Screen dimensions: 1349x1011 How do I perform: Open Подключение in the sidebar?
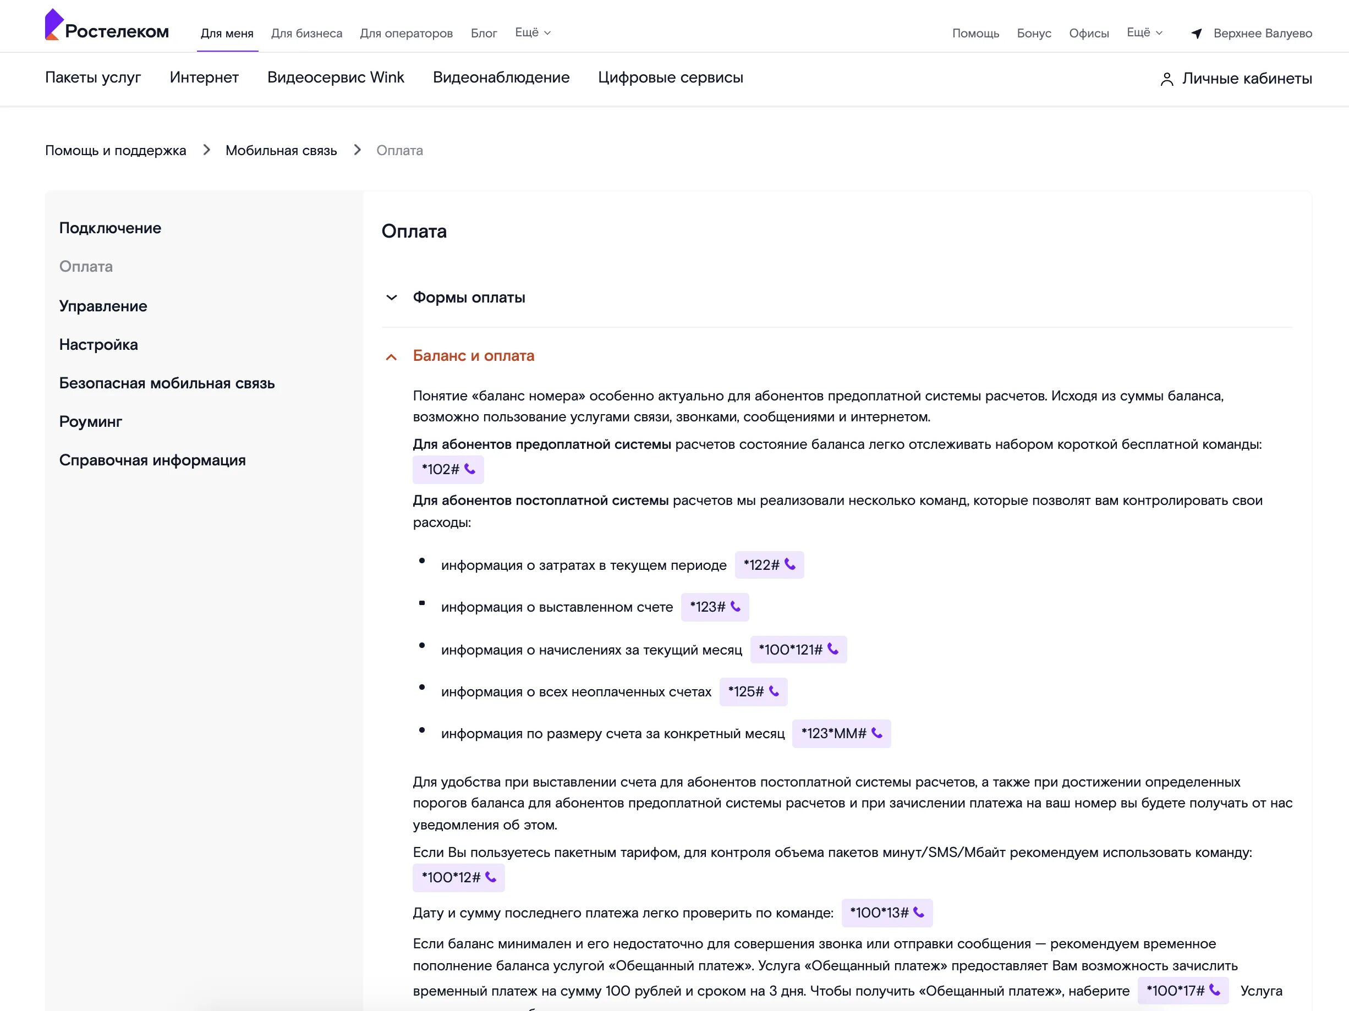111,228
